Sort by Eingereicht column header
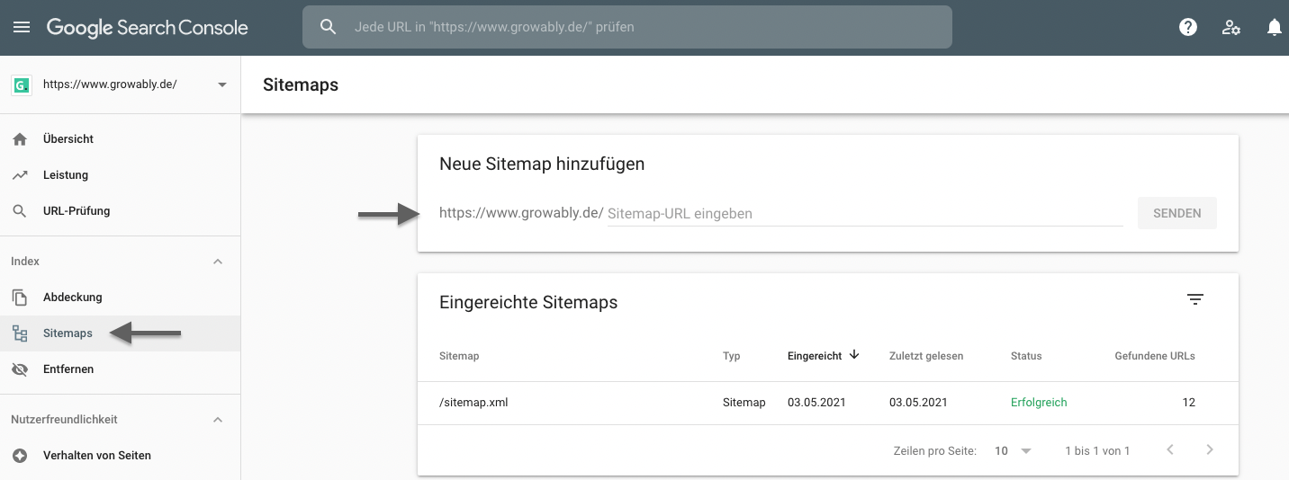 point(815,356)
